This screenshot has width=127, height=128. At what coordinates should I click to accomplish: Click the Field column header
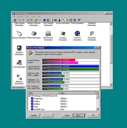pyautogui.click(x=43, y=93)
